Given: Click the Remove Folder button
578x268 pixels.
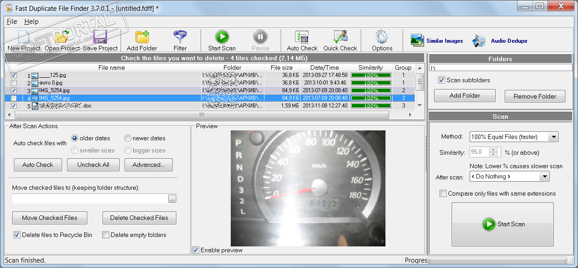Looking at the screenshot, I should pos(535,96).
